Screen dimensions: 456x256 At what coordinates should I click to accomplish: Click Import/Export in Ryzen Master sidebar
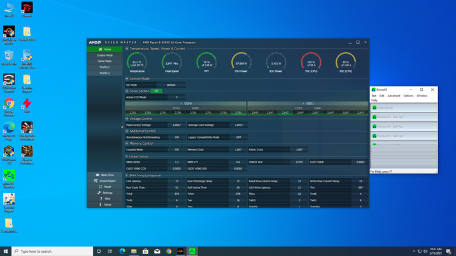[104, 181]
